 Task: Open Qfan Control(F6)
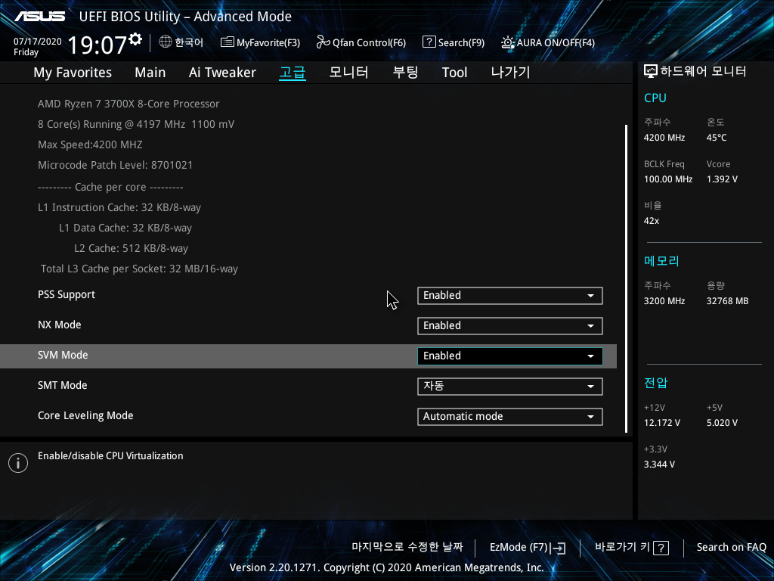click(369, 43)
